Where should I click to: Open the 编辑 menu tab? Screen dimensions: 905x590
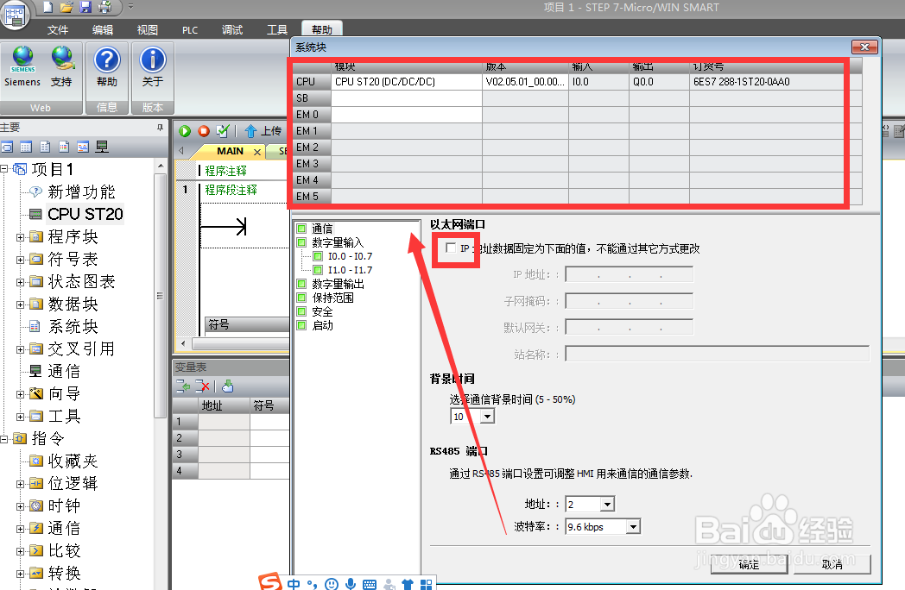pos(103,30)
